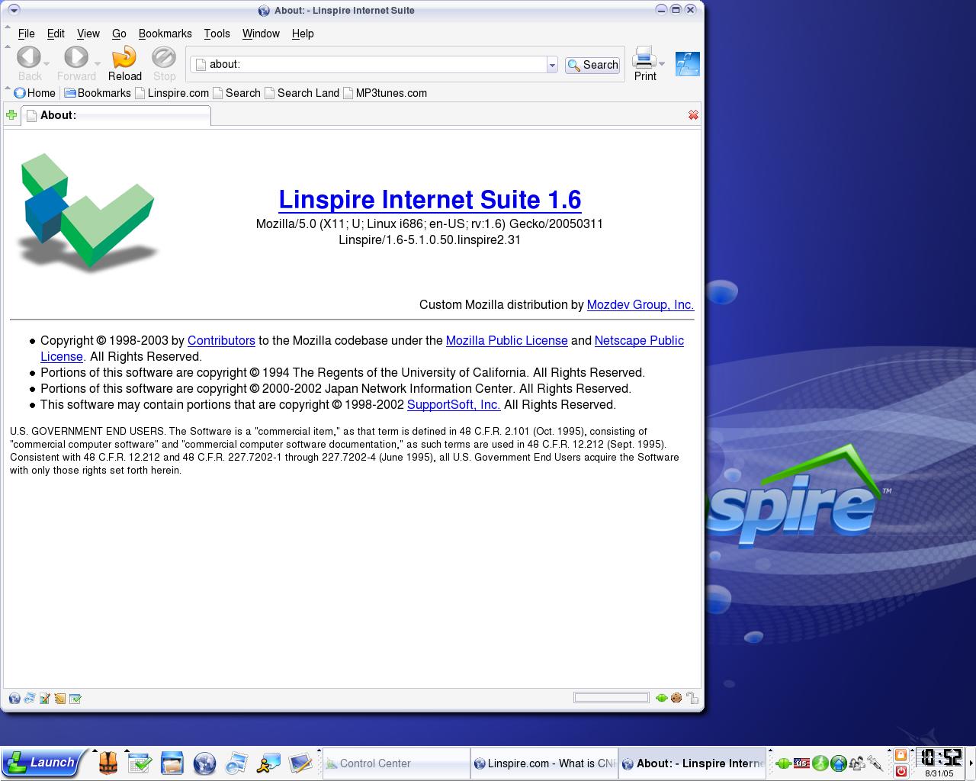Click the padlock security icon in status bar

pos(692,698)
